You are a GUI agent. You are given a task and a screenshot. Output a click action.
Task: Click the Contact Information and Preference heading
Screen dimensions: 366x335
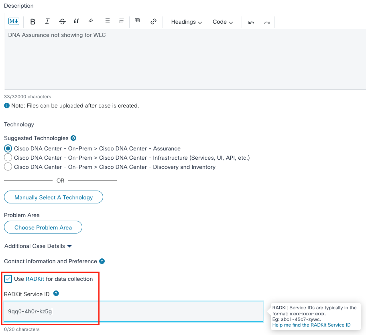(x=51, y=261)
